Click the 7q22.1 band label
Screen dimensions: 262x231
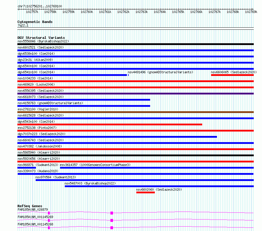tap(23, 25)
